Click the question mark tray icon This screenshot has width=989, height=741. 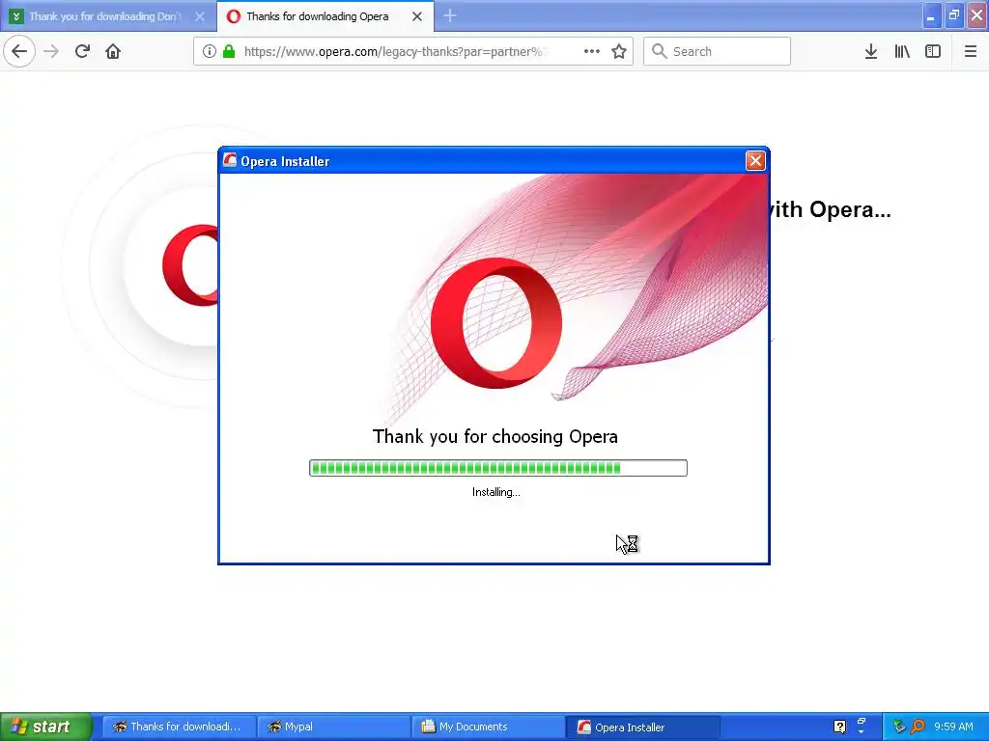(839, 727)
